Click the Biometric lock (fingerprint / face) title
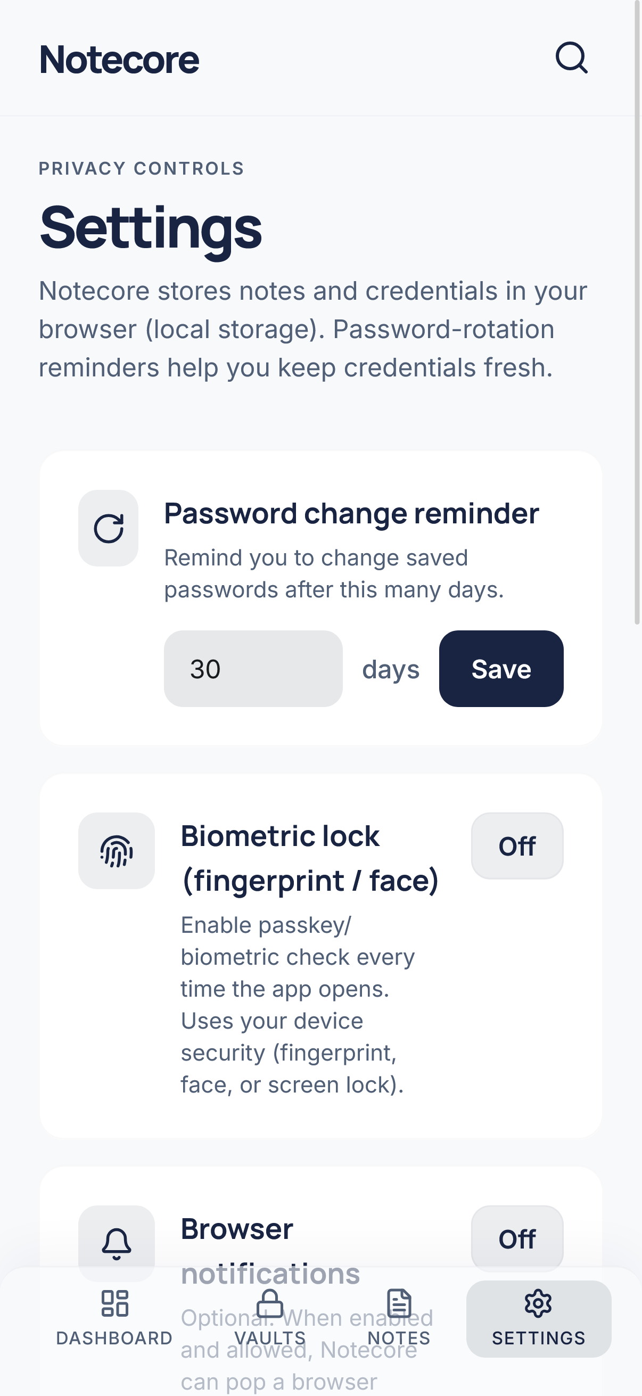642x1396 pixels. click(x=309, y=858)
